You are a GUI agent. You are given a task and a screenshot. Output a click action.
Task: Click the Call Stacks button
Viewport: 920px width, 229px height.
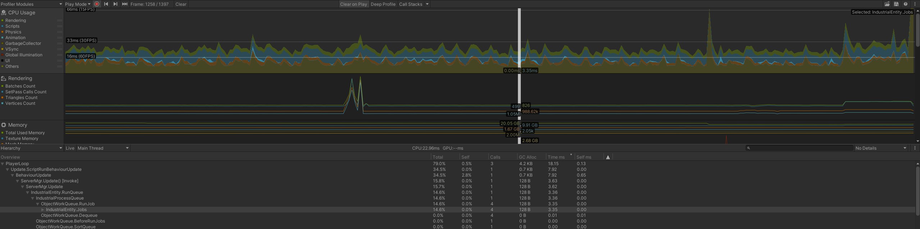coord(410,4)
